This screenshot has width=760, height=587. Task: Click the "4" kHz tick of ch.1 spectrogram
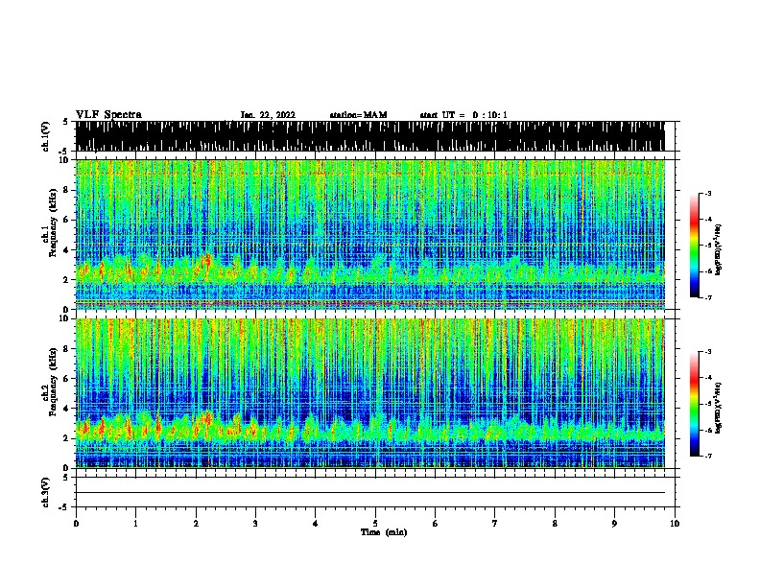(67, 250)
